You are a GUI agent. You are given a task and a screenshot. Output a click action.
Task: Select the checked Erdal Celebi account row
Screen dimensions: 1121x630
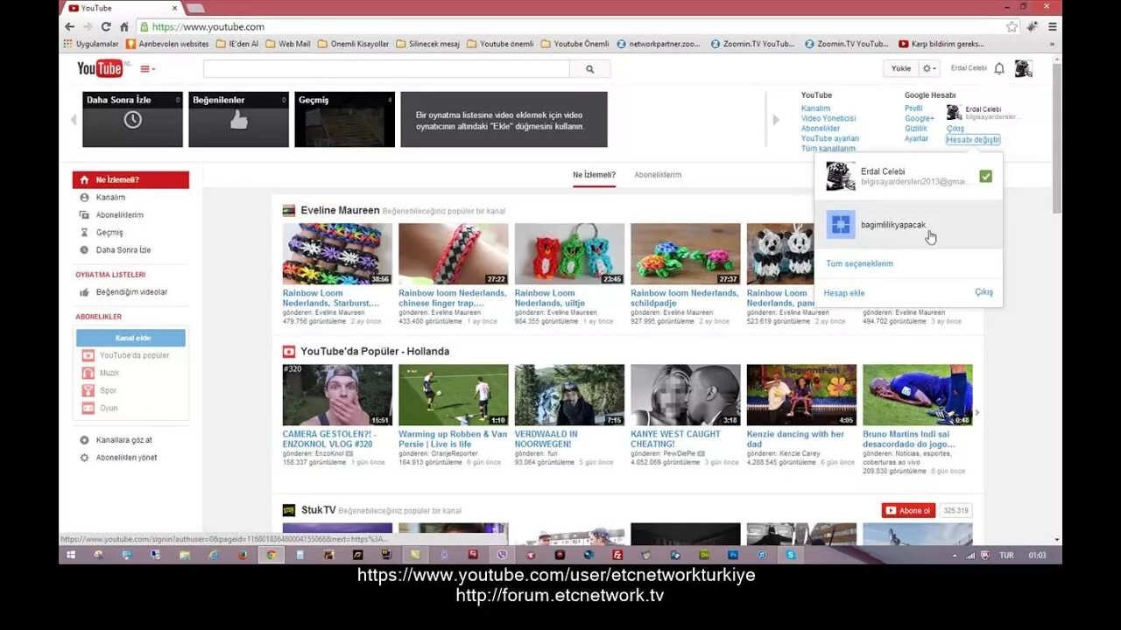908,176
